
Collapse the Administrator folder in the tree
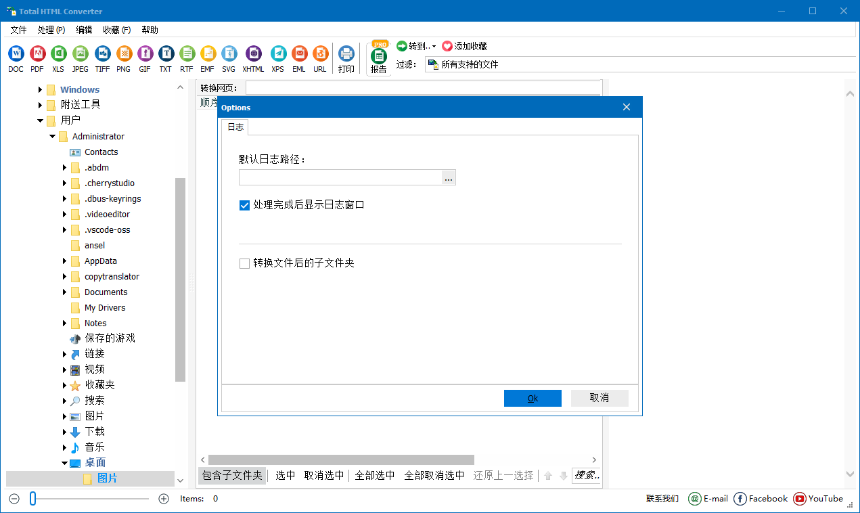coord(51,136)
